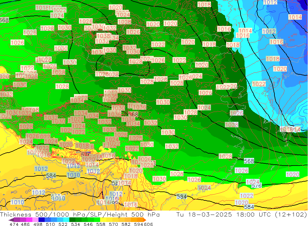This screenshot has height=226, width=308.
Task: Choose the dark navy blue legend swatch
Action: click(x=42, y=220)
